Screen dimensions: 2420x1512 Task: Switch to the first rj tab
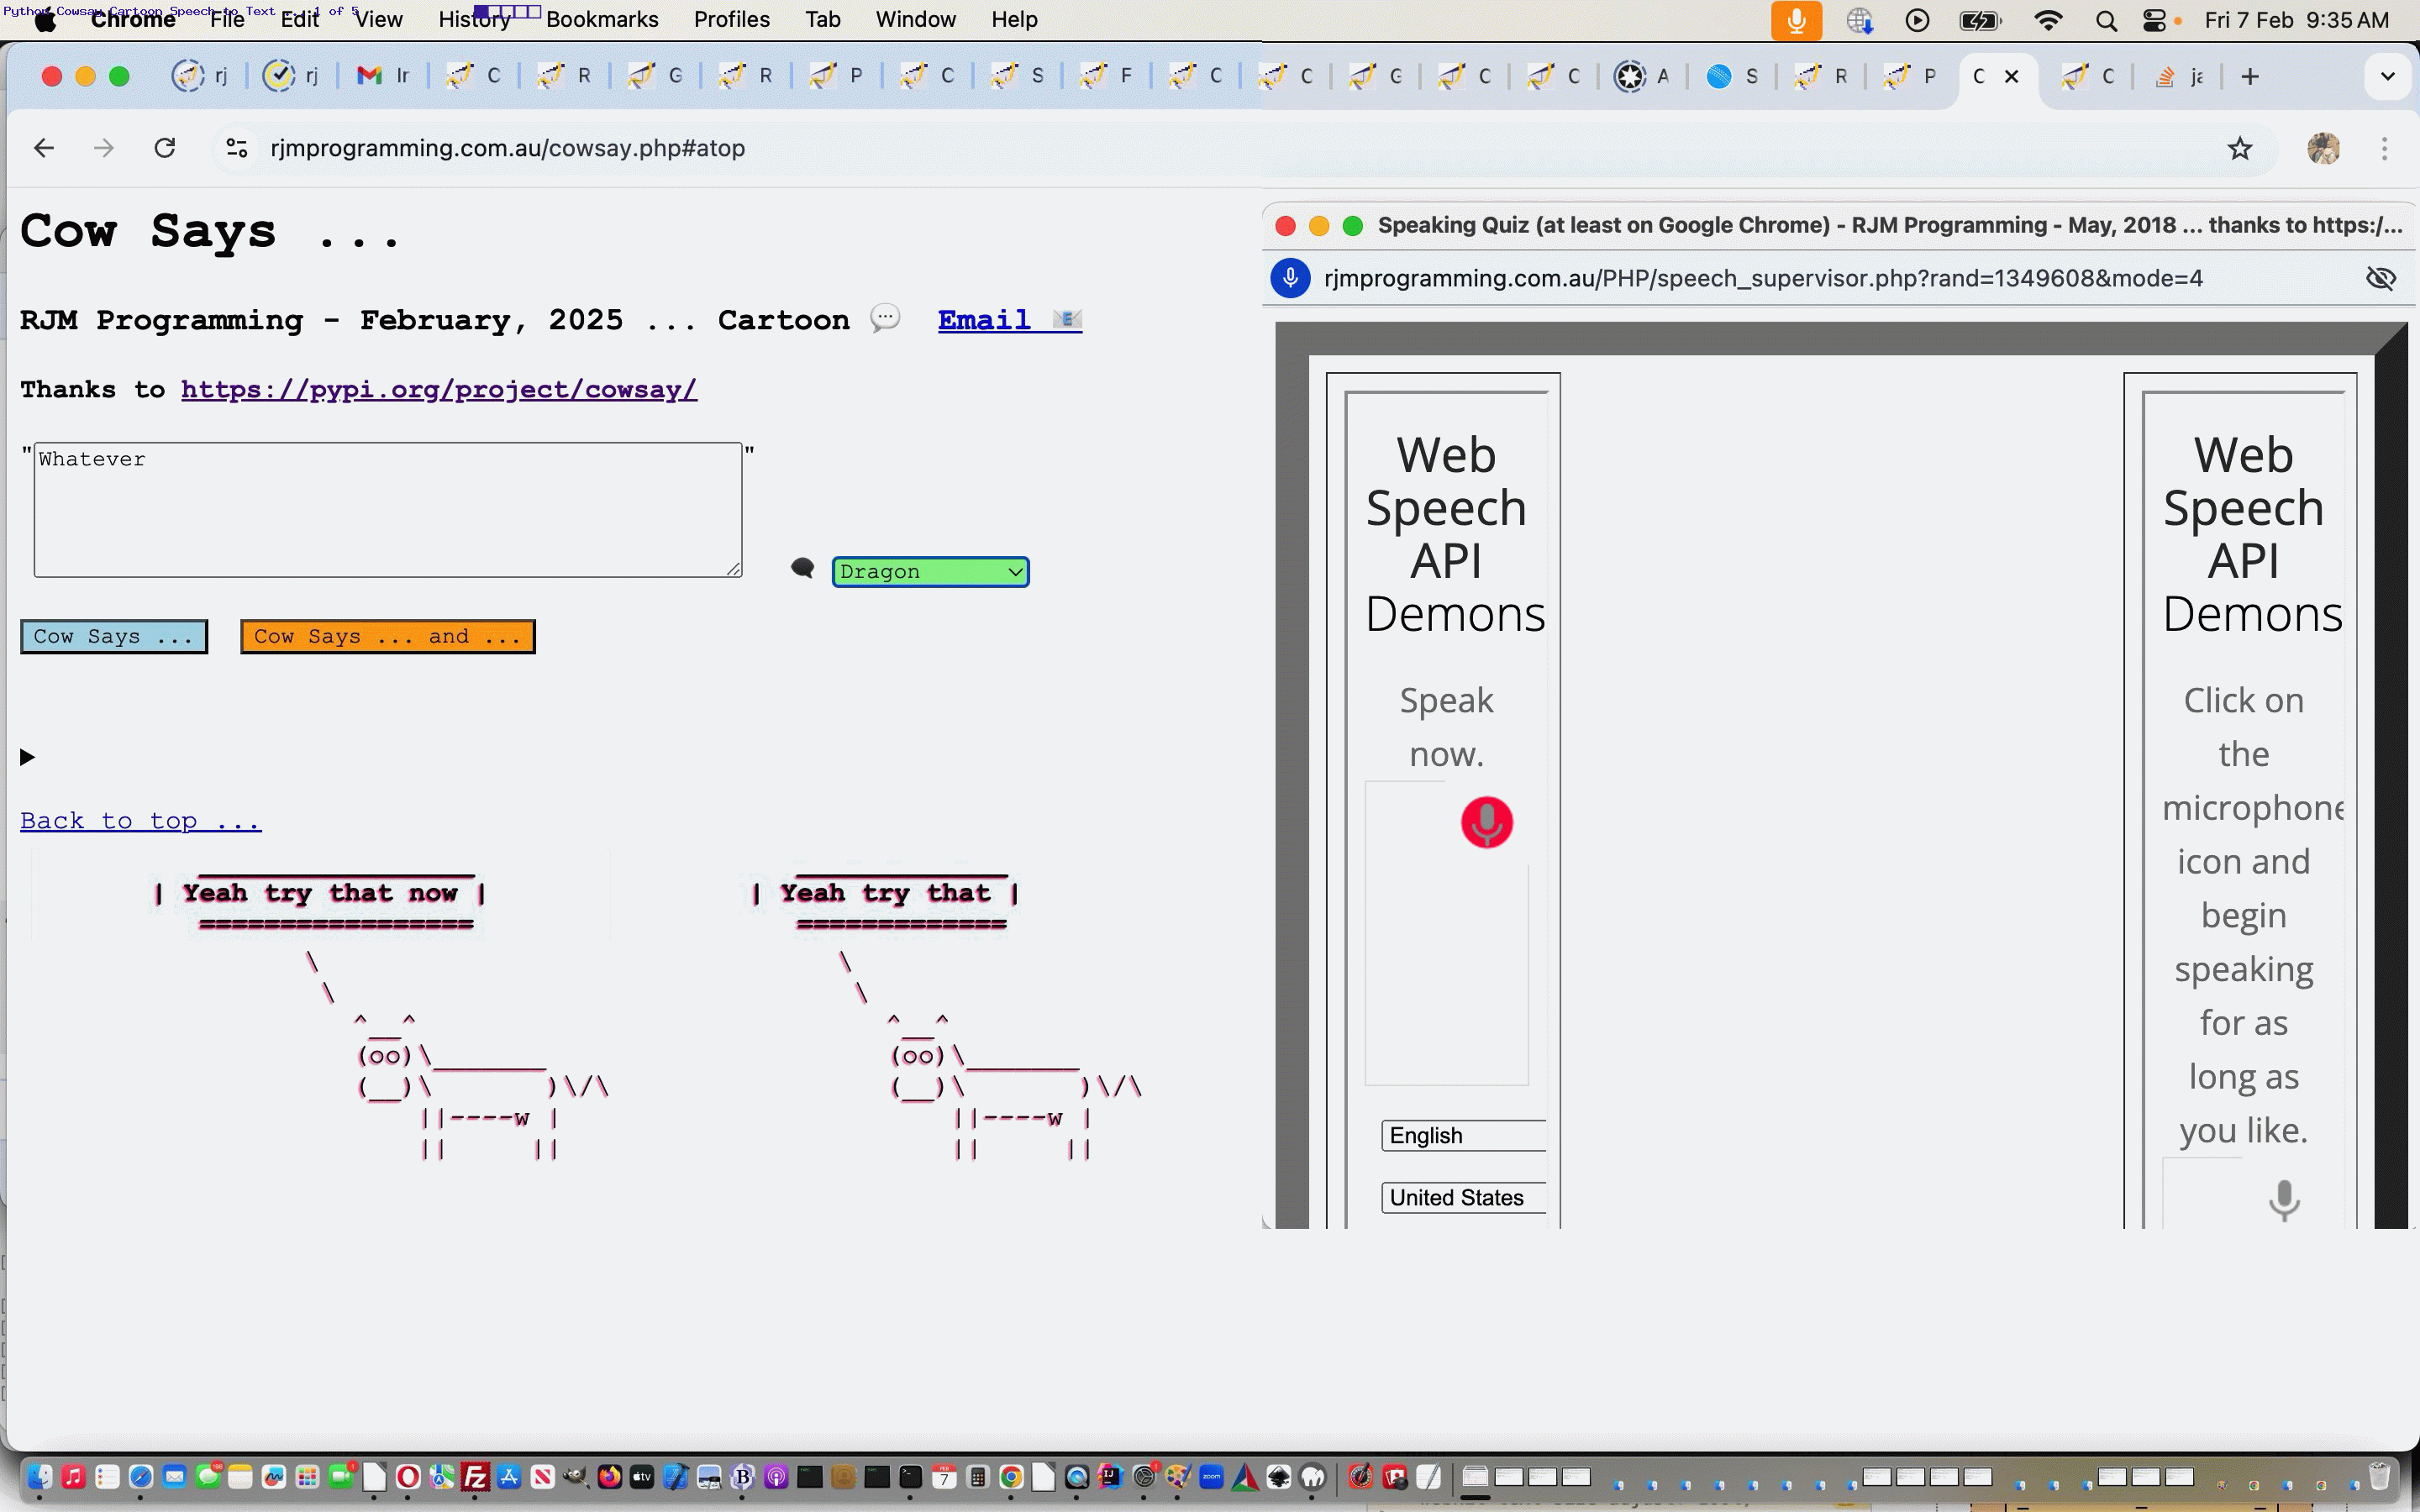(x=202, y=76)
